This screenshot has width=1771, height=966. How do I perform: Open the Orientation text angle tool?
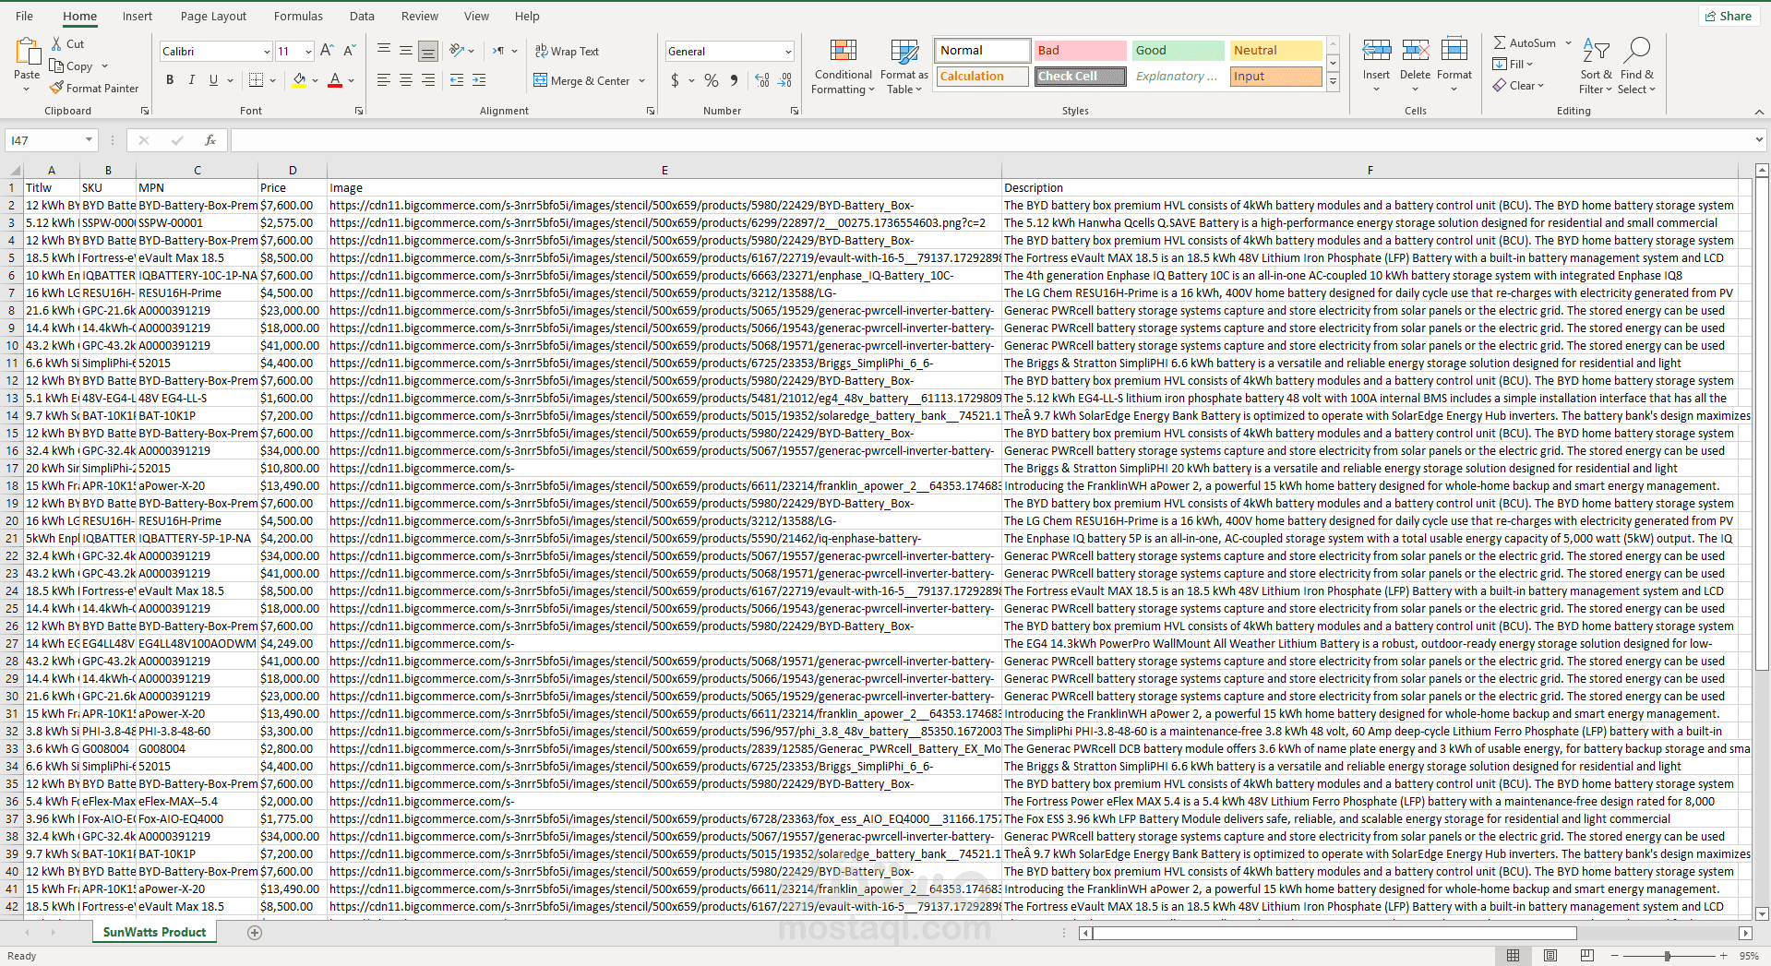457,51
